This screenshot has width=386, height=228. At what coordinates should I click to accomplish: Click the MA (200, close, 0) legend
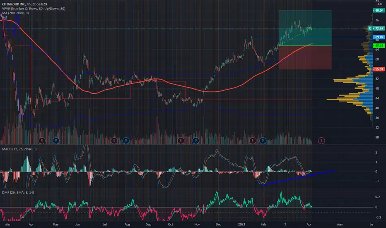(15, 13)
